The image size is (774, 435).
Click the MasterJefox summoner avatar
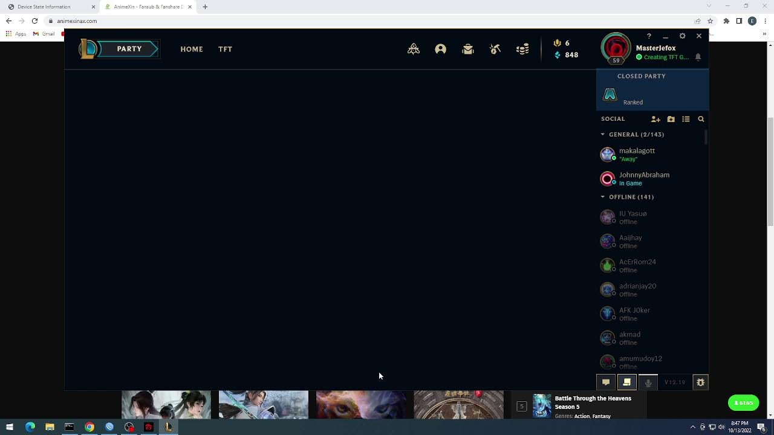(616, 47)
